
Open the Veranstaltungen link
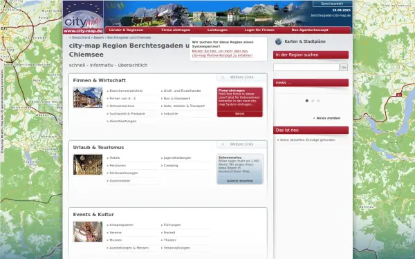[x=177, y=248]
